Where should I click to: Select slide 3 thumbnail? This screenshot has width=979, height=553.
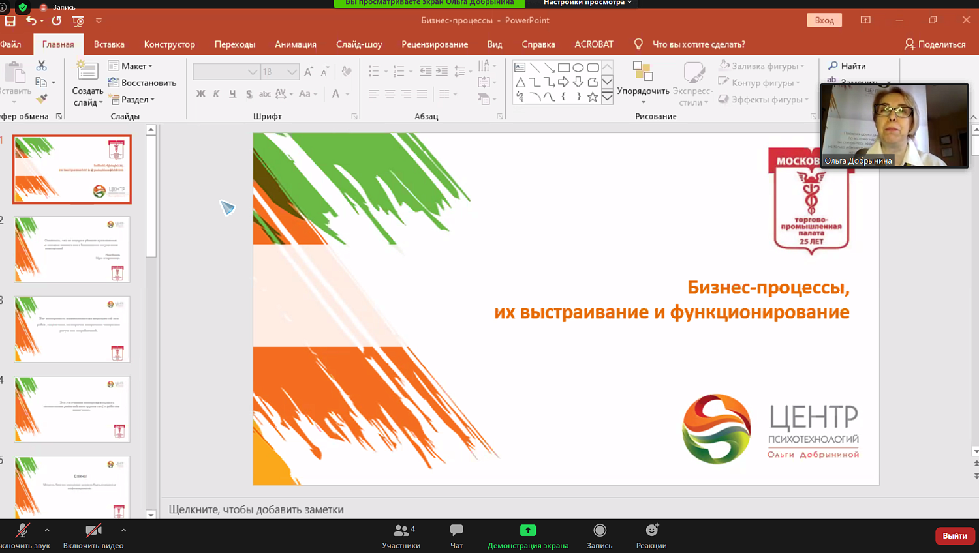click(72, 329)
